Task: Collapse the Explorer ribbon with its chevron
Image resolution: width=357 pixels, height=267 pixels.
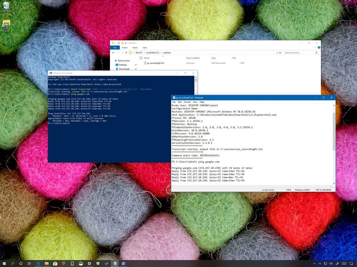Action: 315,47
